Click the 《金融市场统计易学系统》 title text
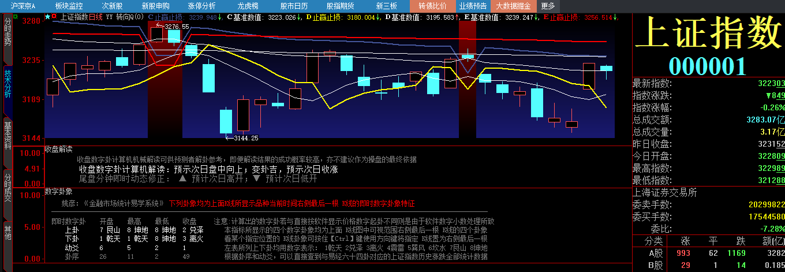785x272 pixels. tap(125, 204)
